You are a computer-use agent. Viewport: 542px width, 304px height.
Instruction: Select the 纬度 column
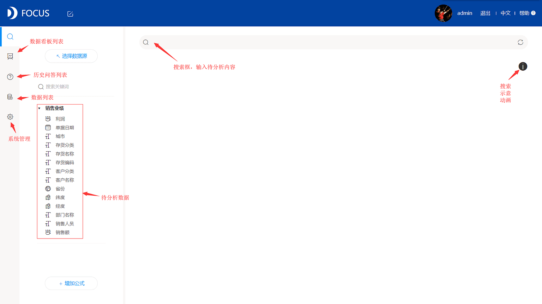pos(60,197)
